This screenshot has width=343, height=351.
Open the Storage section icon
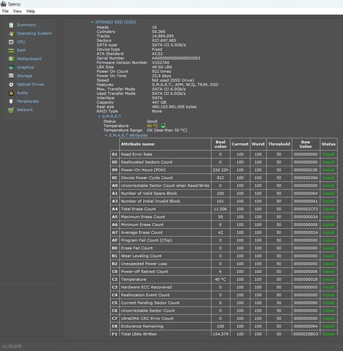pyautogui.click(x=11, y=76)
